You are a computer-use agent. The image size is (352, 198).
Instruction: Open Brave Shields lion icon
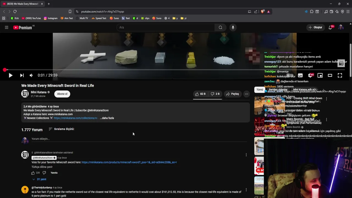pos(262,12)
